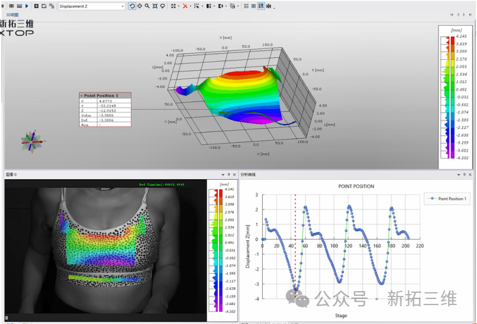Click the fit-to-view icon
This screenshot has height=324, width=477.
[x=155, y=6]
